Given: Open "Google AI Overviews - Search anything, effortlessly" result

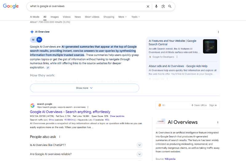Looking at the screenshot, I should [70, 112].
